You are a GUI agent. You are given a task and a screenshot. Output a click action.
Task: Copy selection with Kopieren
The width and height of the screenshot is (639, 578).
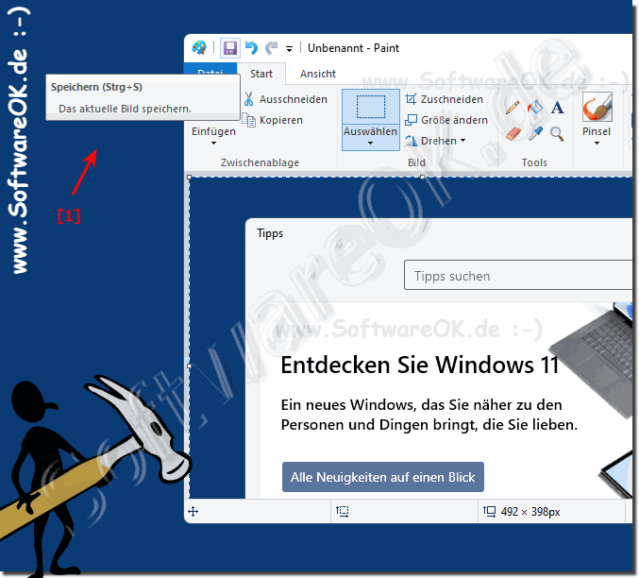pos(272,120)
